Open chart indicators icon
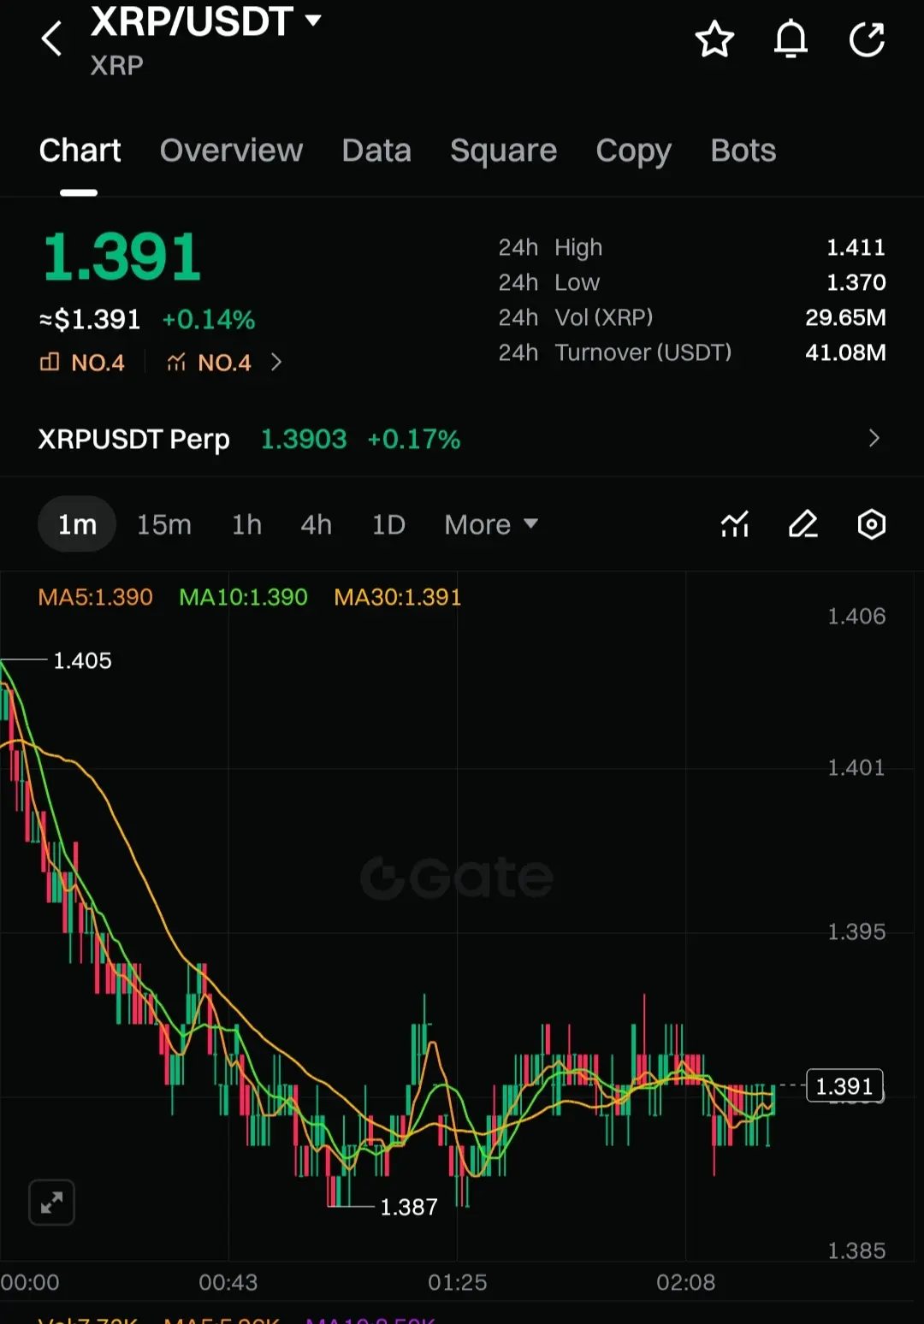 point(735,524)
